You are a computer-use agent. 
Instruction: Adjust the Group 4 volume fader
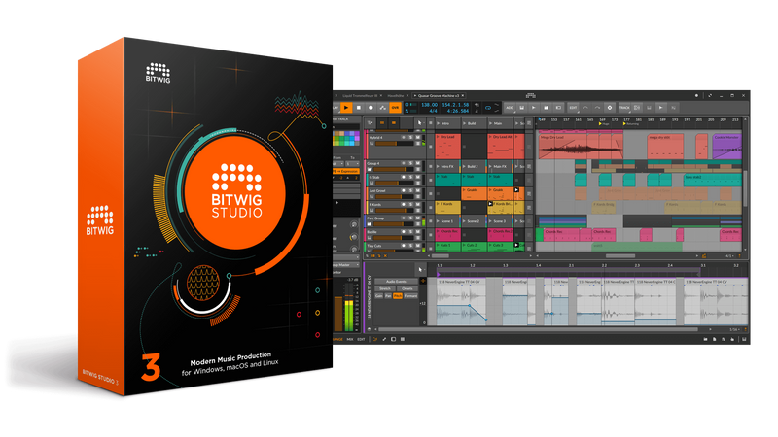[x=395, y=169]
